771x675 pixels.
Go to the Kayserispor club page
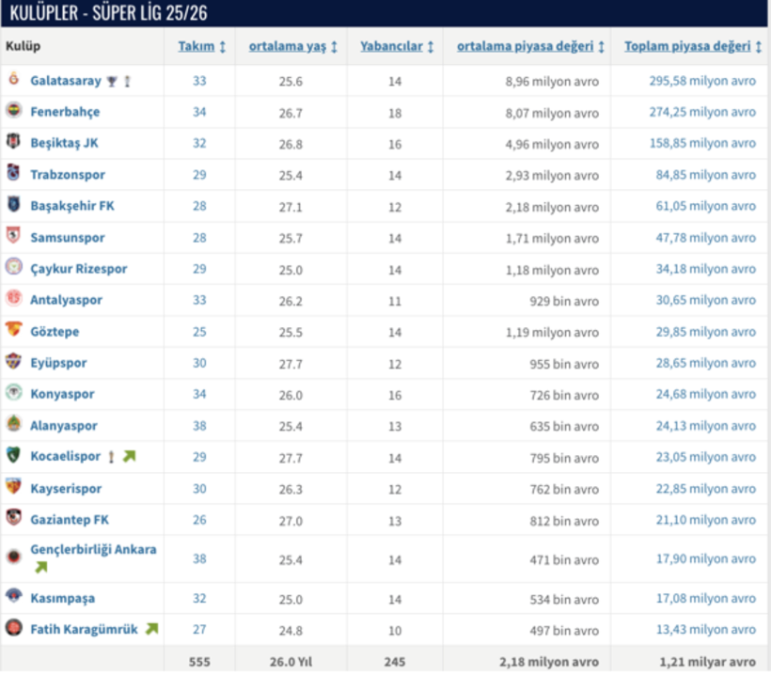click(x=66, y=489)
